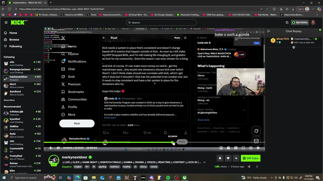
Task: Expand Show more under Following
Action: pos(9,100)
